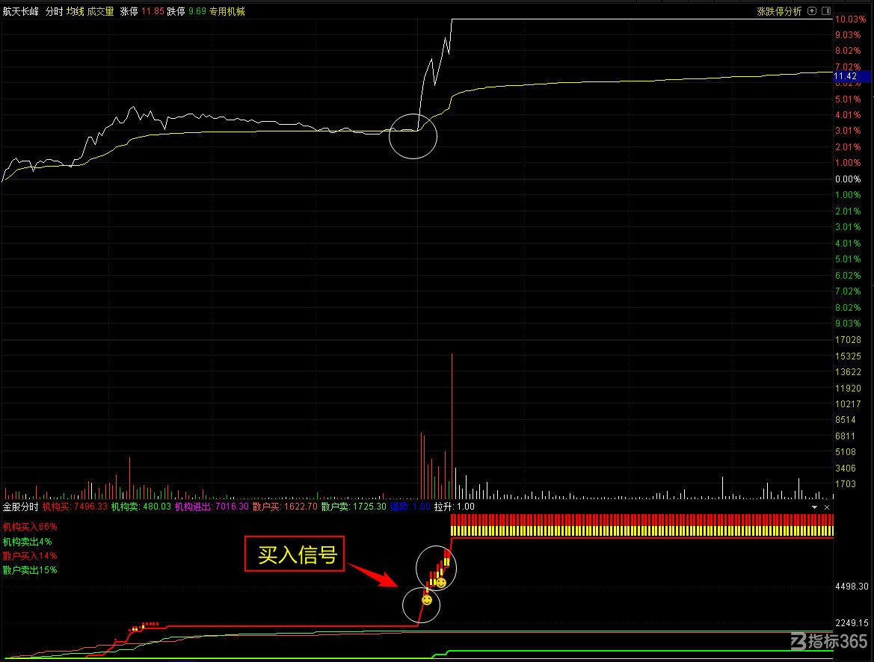Click the 航天长峰 stock name
Screen dimensions: 874x662
pyautogui.click(x=21, y=11)
